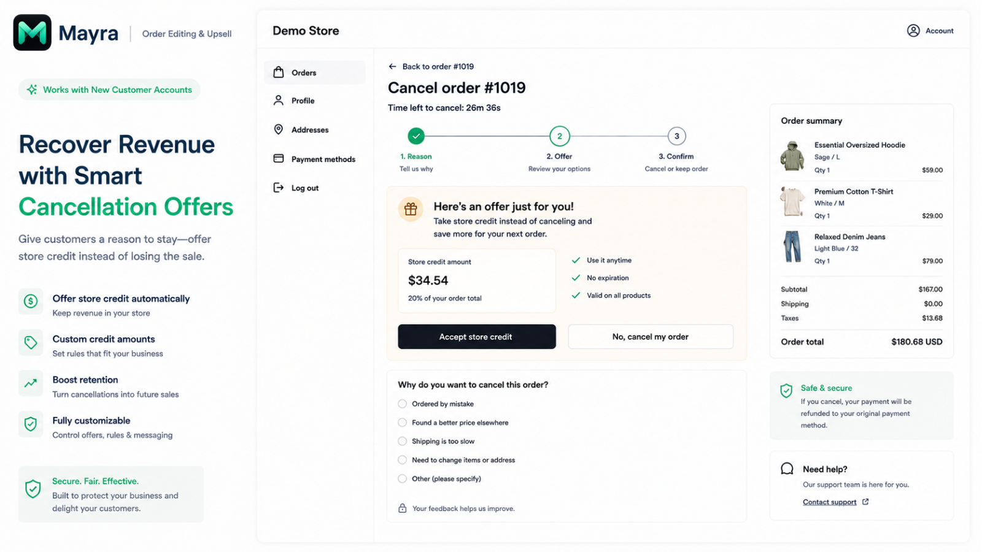Screen dimensions: 982x552
Task: Go to Payment methods in sidebar
Action: coord(315,159)
